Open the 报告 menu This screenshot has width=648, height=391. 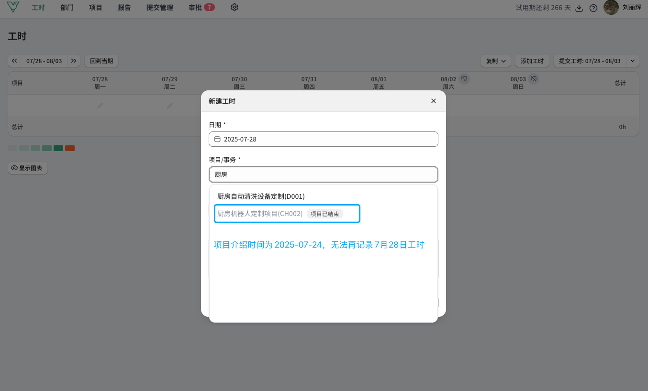(124, 8)
